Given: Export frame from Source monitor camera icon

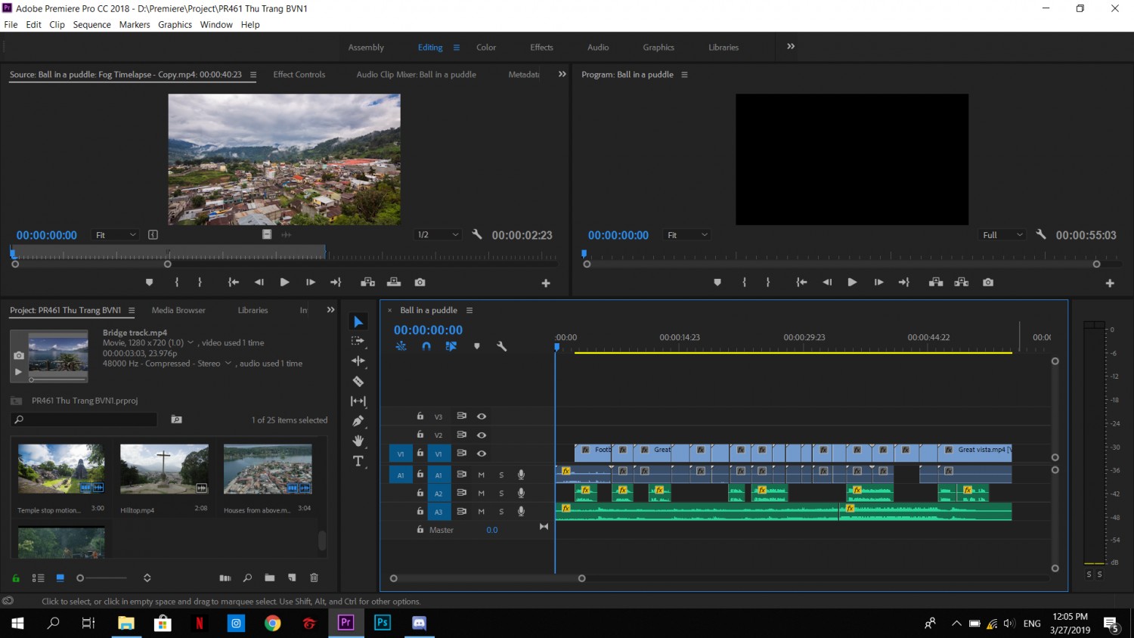Looking at the screenshot, I should point(420,282).
